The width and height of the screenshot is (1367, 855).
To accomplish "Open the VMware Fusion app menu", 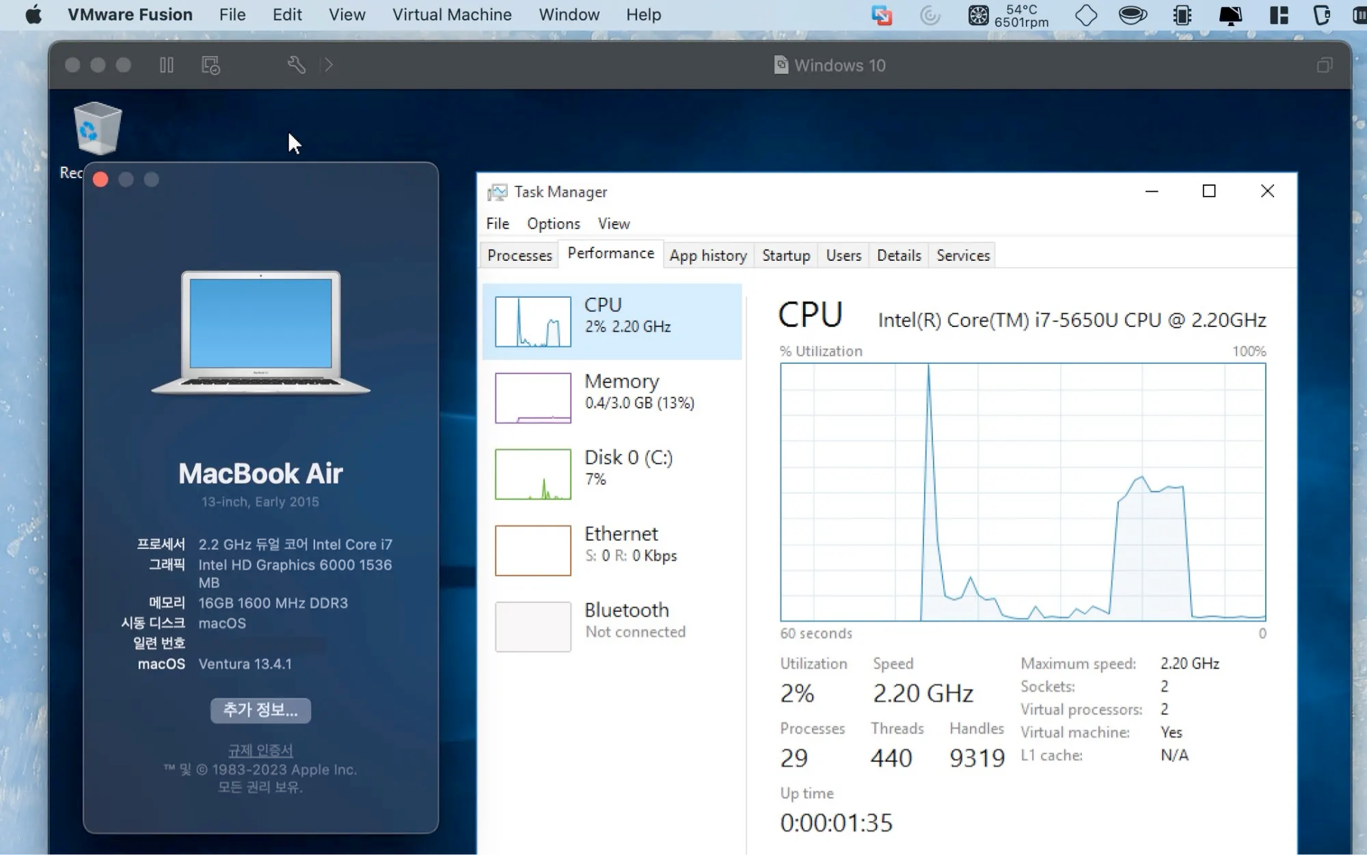I will coord(130,14).
